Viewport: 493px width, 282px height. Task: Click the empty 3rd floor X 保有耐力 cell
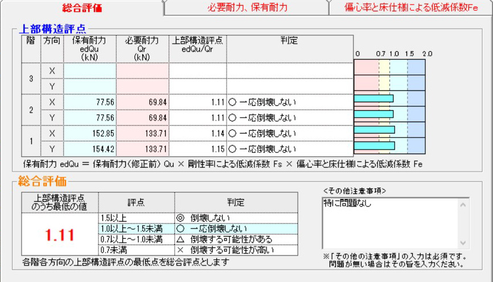point(90,70)
